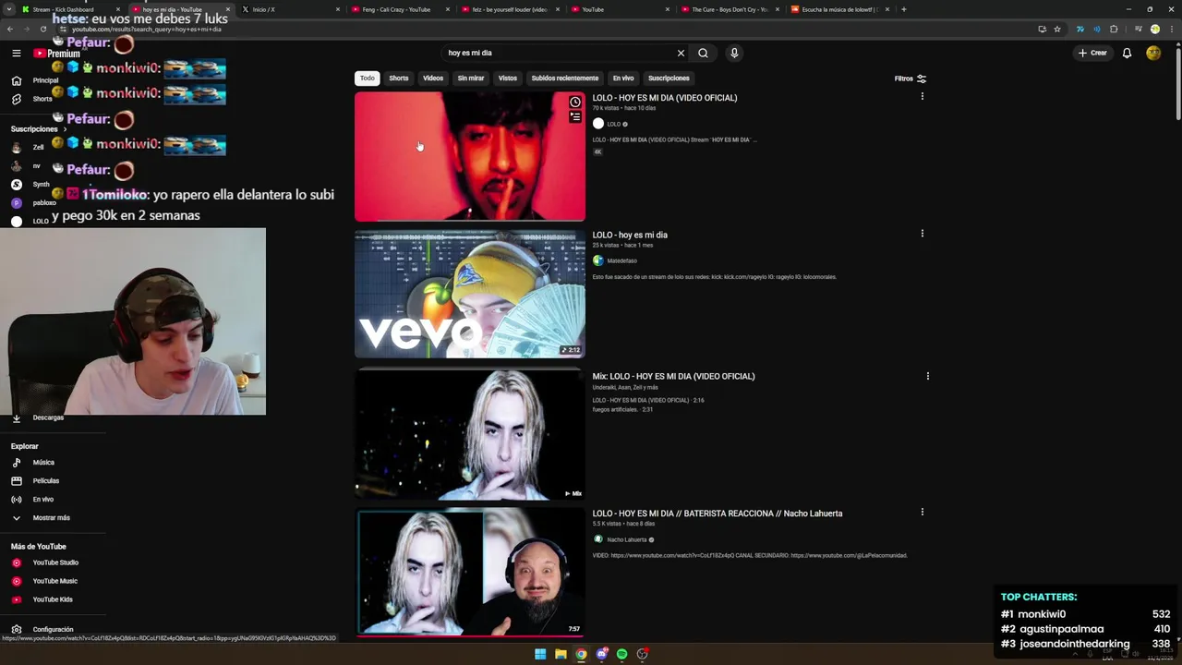This screenshot has width=1182, height=665.
Task: Open the YouTube hamburger guide menu
Action: [16, 54]
